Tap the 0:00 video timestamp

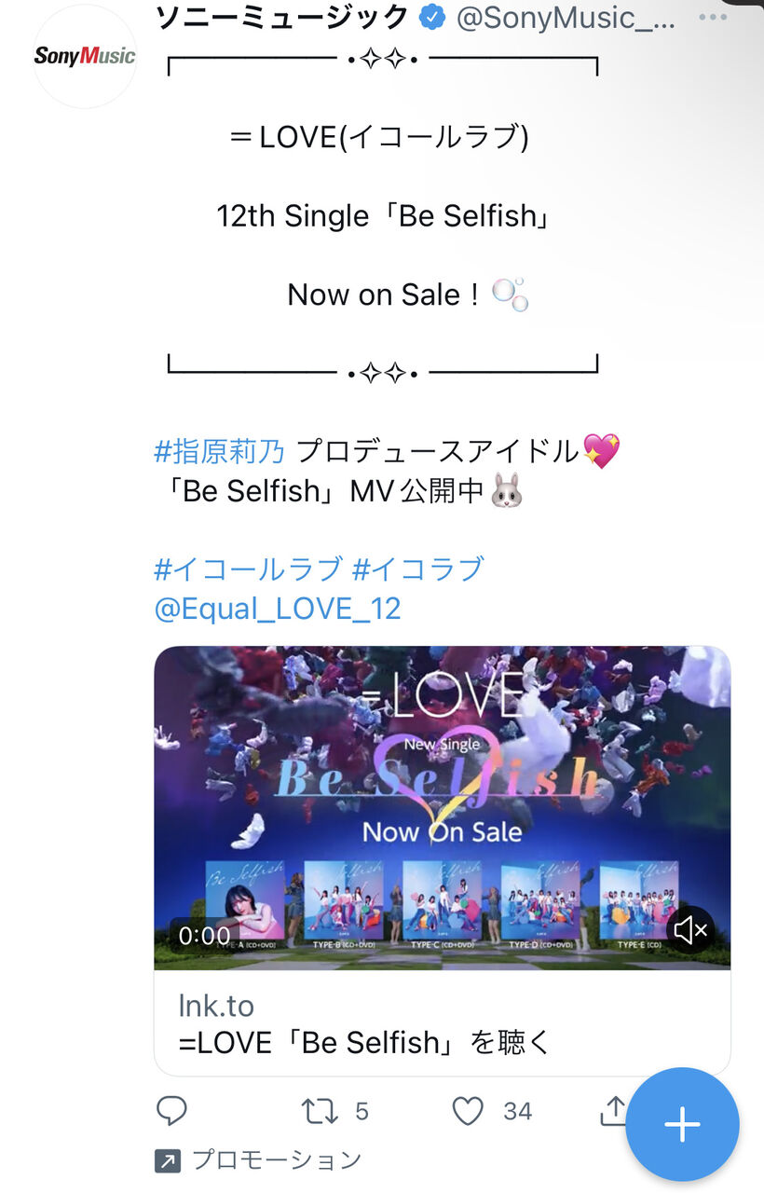pos(204,935)
